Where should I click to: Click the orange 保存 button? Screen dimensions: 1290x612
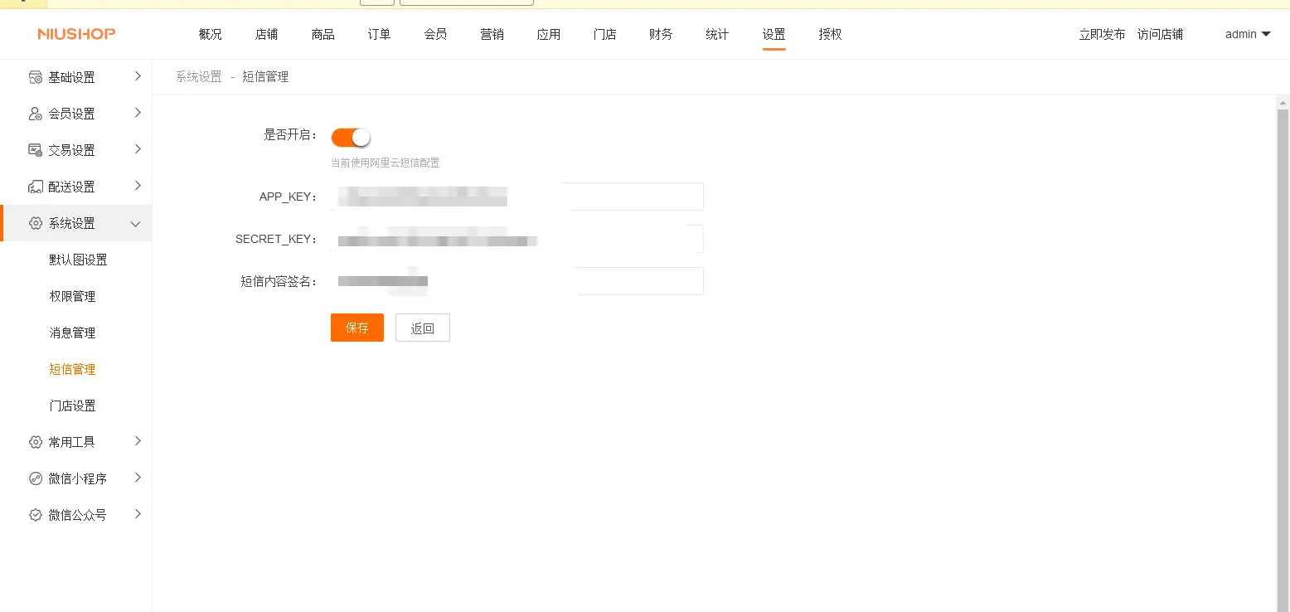click(356, 328)
